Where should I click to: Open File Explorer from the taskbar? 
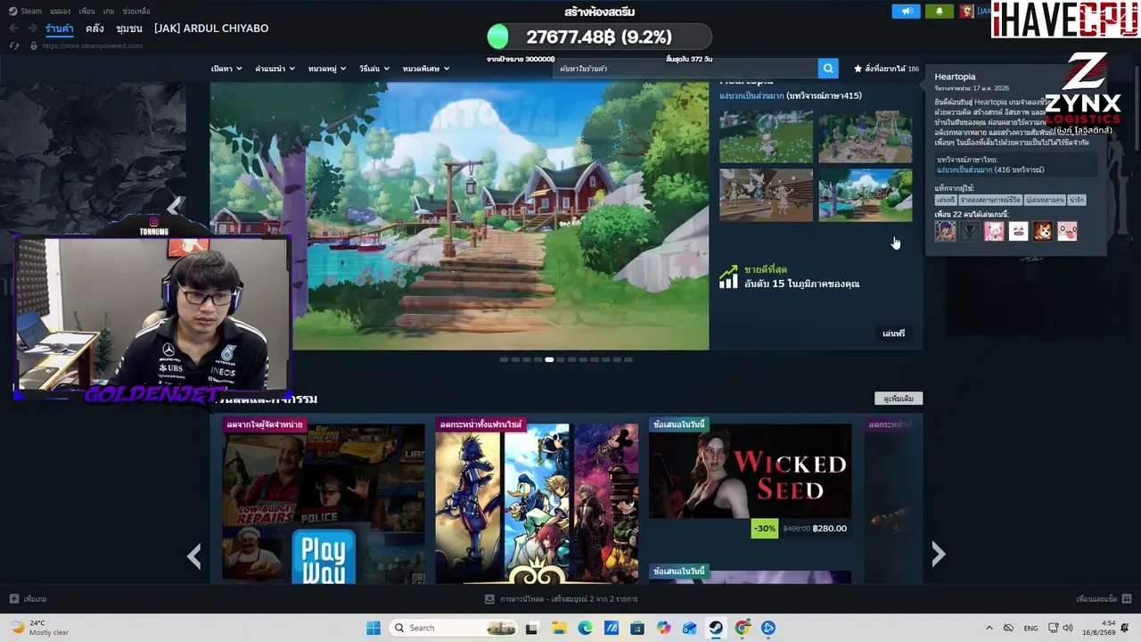(559, 628)
